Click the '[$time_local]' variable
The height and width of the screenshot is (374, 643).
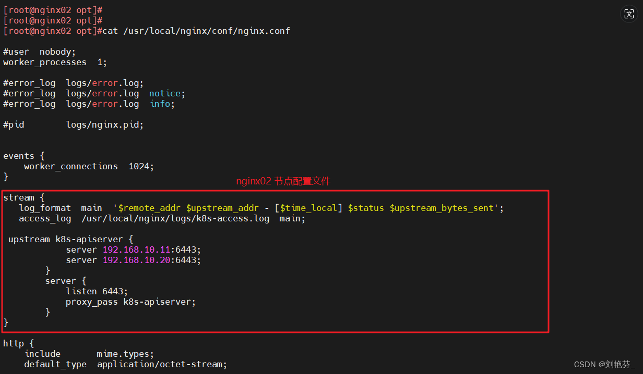(x=308, y=208)
